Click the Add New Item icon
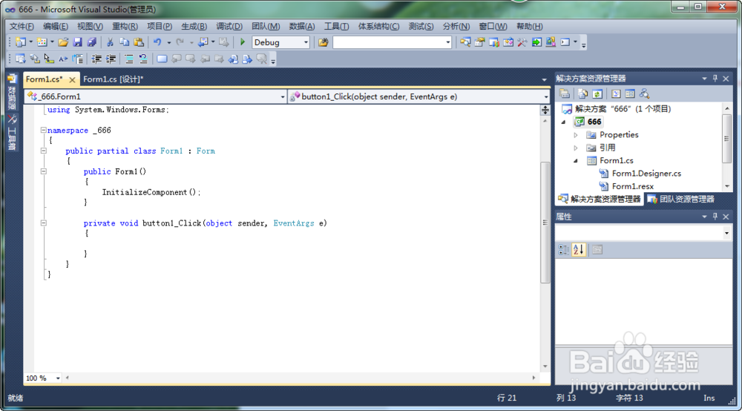This screenshot has width=742, height=411. pyautogui.click(x=42, y=42)
